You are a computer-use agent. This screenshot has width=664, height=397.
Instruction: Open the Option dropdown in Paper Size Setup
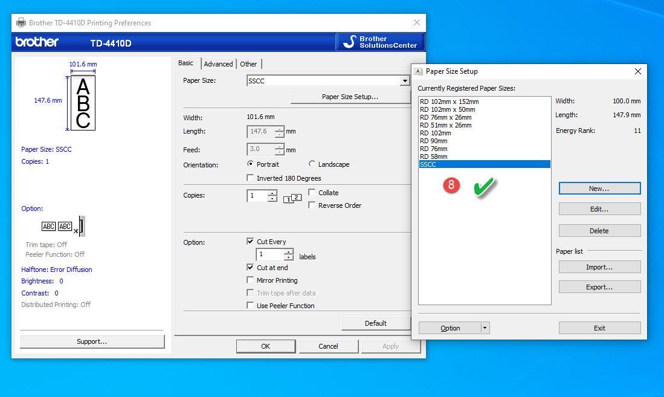[x=486, y=328]
